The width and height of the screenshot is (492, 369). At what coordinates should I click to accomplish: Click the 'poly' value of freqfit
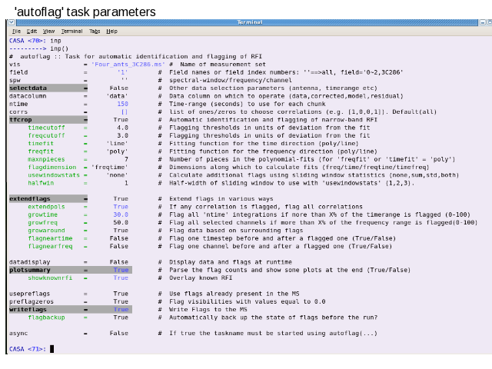coord(117,151)
